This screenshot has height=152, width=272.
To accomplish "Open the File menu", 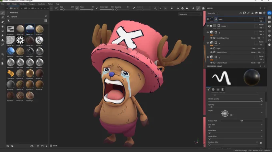I will 3,4.
